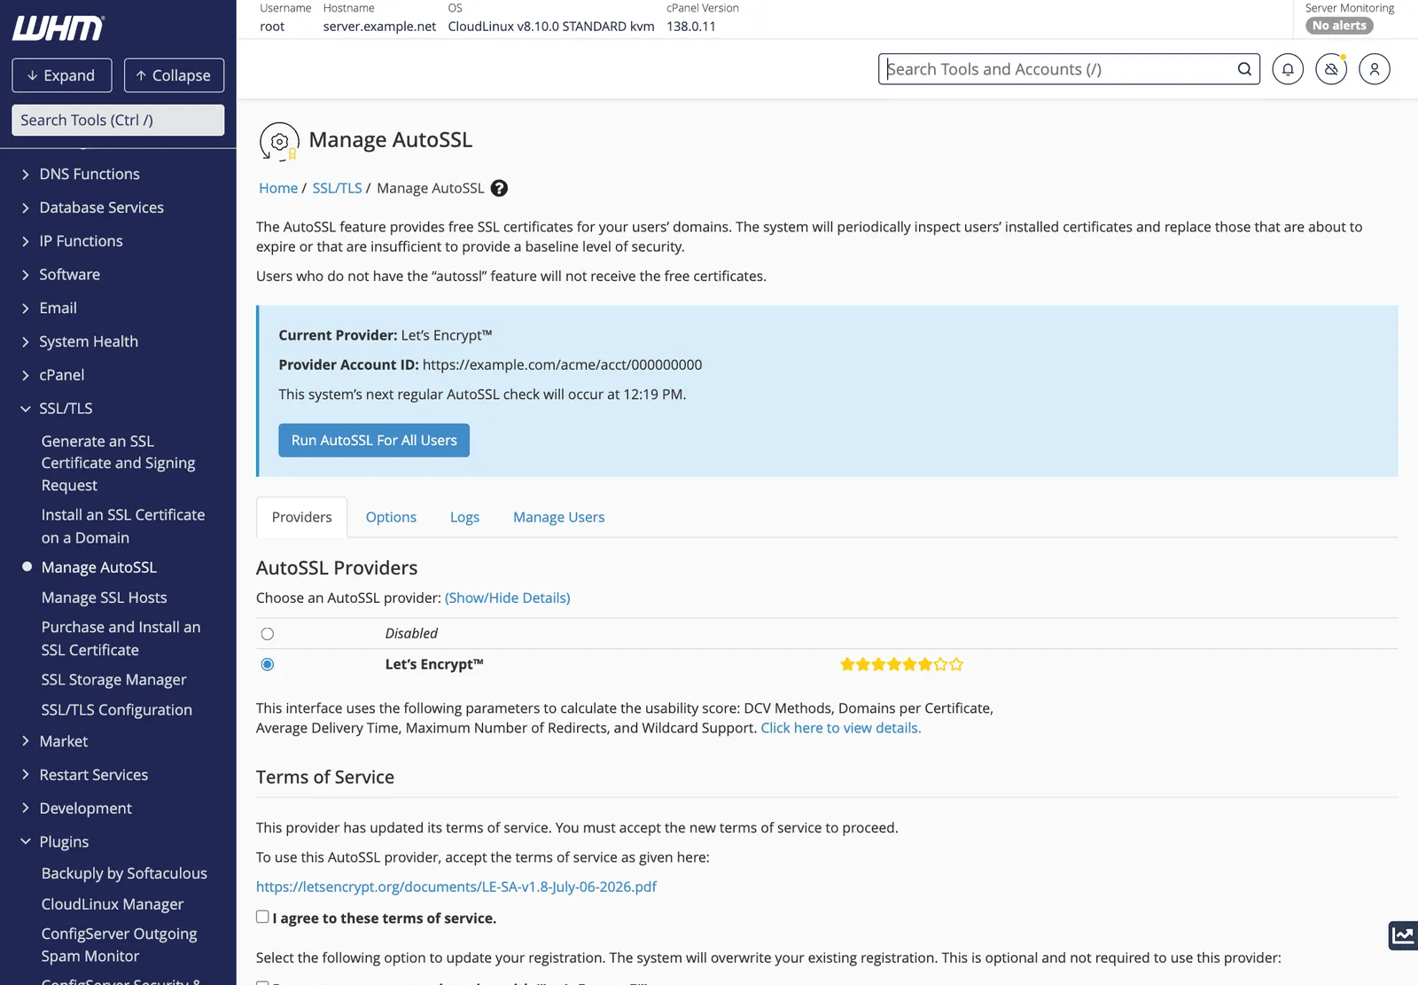Open the Let's Encrypt terms PDF link
1418x985 pixels.
456,887
